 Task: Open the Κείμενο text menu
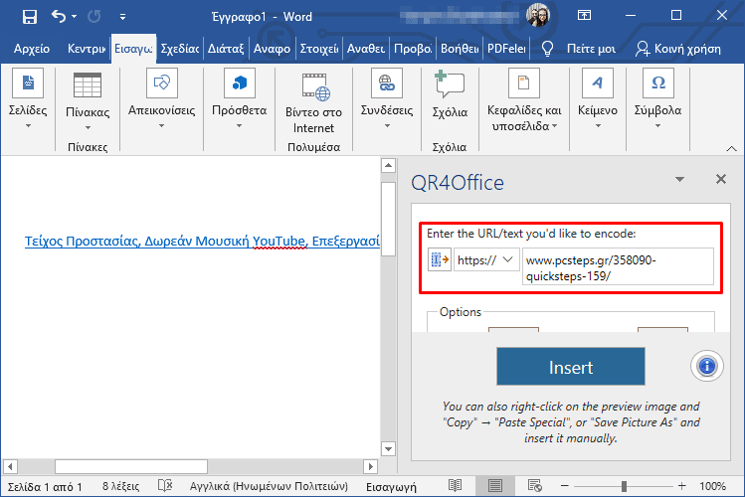(x=598, y=98)
